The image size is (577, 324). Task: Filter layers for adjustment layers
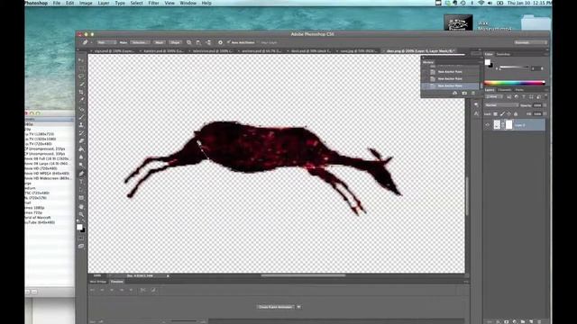517,97
